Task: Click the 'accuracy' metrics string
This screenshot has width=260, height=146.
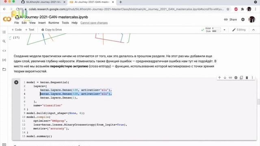Action: (57, 129)
